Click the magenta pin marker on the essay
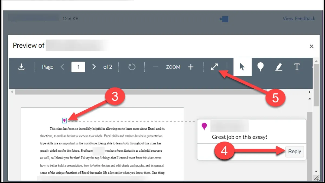This screenshot has width=325, height=183. point(64,120)
